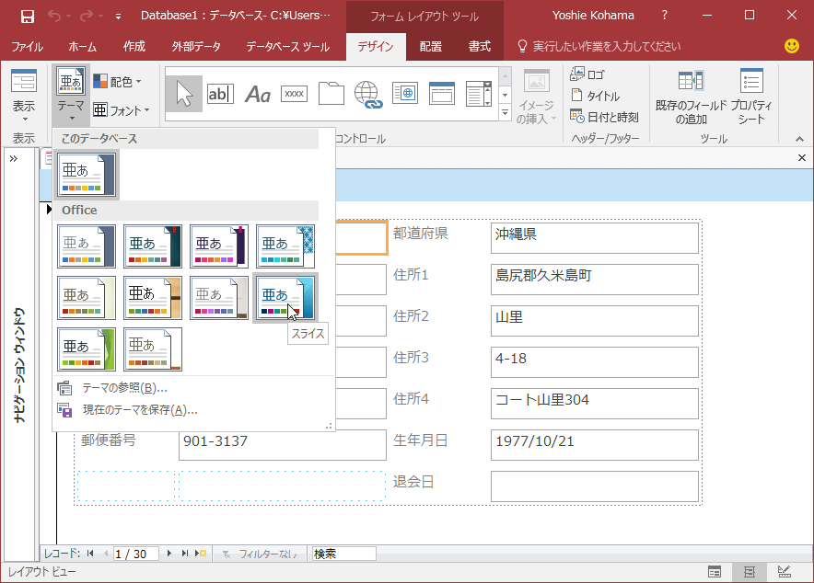Select the current database theme thumbnail
Screen dimensions: 814x583
point(87,175)
